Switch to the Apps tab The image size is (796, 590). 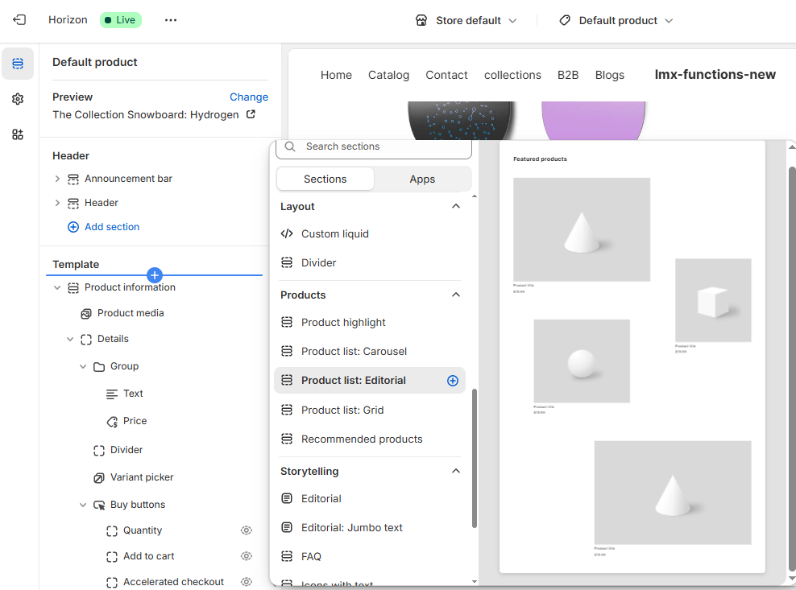pos(422,179)
